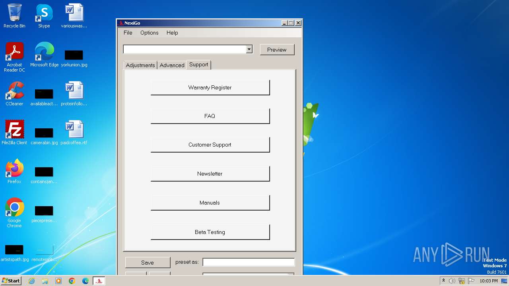
Task: Launch Skype from the desktop
Action: point(44,16)
